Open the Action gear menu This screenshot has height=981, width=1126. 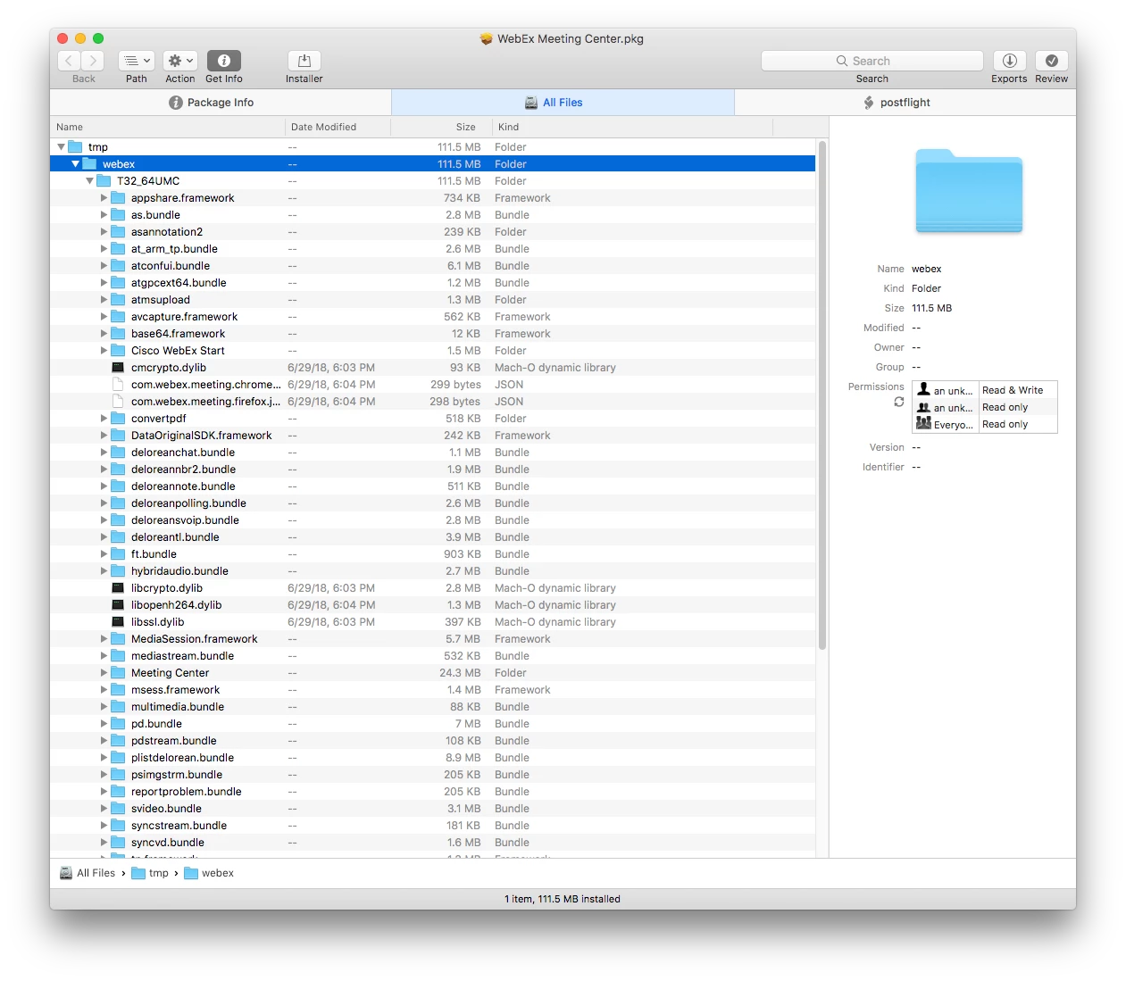click(180, 61)
